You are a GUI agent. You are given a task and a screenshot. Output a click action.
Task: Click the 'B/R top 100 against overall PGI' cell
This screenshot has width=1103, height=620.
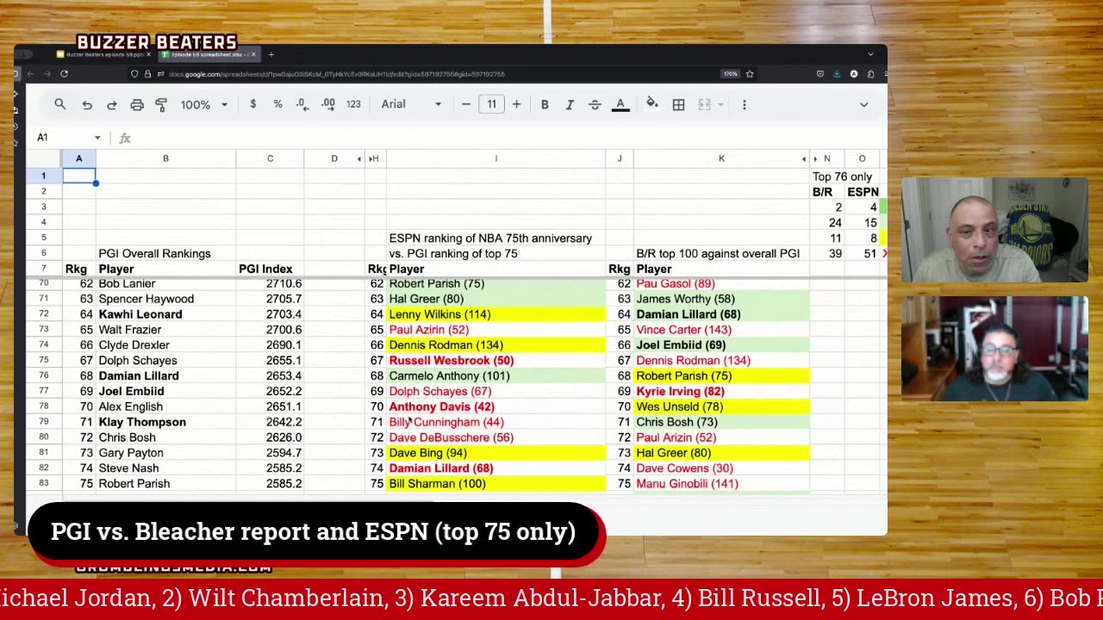click(721, 253)
